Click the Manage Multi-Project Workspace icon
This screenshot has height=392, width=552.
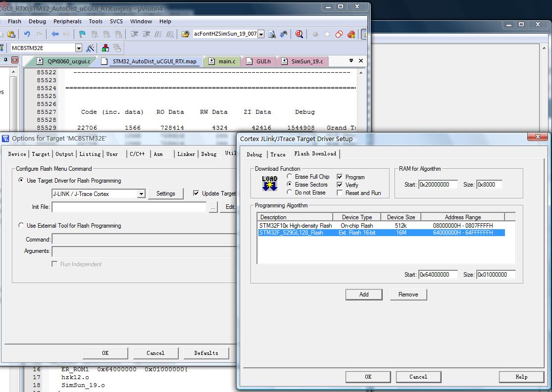click(x=117, y=48)
